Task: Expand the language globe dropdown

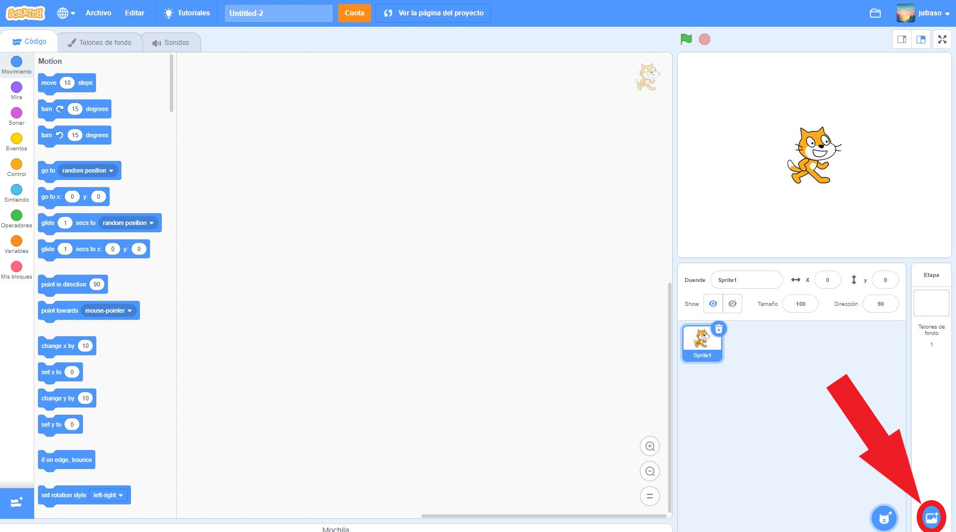Action: [66, 13]
